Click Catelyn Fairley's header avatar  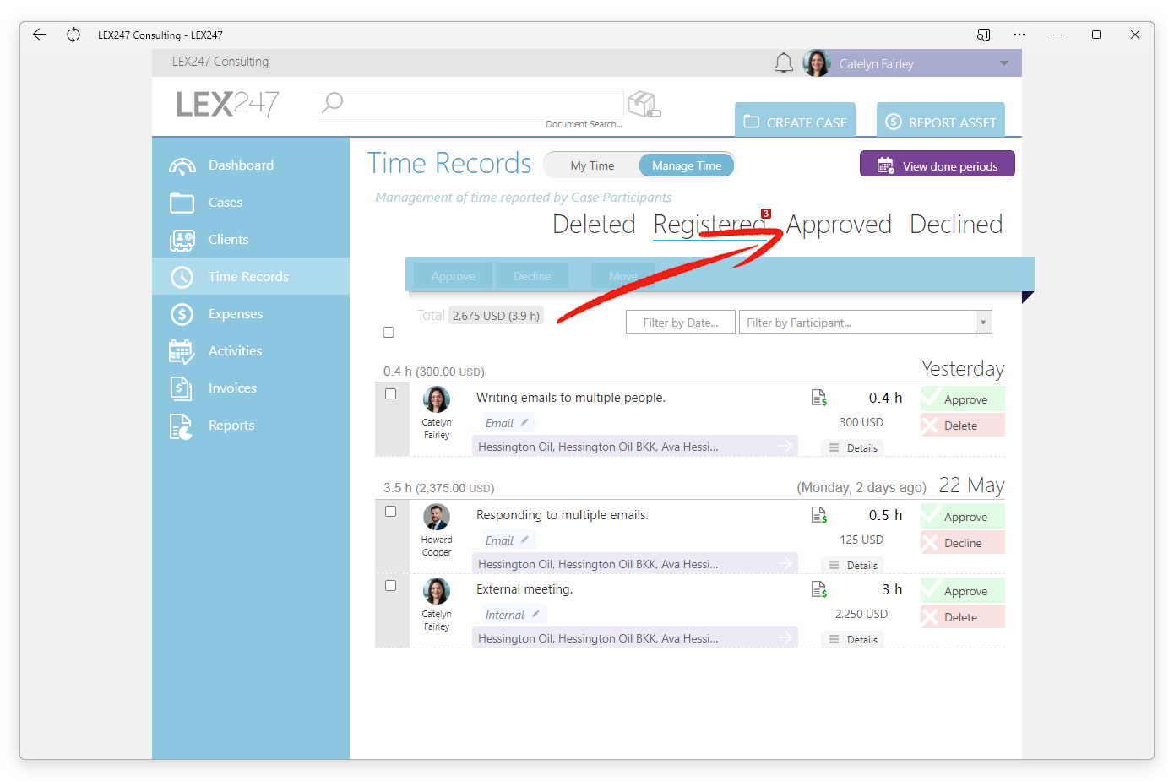pyautogui.click(x=817, y=63)
